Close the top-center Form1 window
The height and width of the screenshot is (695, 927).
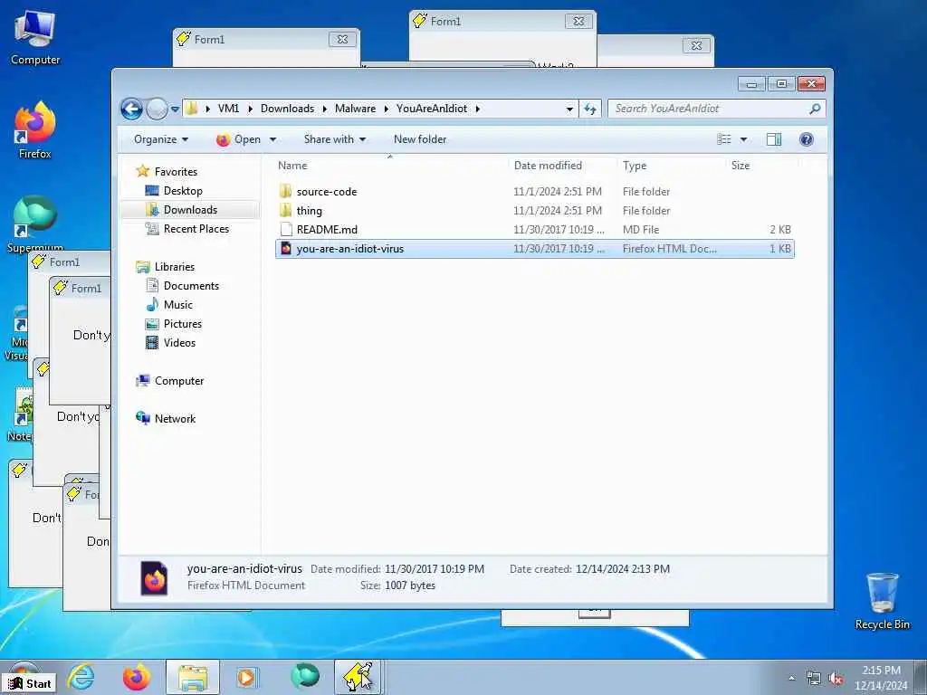pos(578,22)
